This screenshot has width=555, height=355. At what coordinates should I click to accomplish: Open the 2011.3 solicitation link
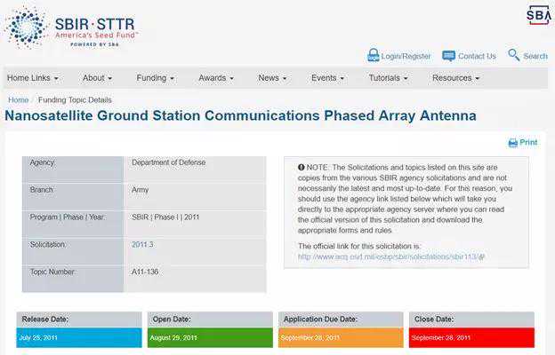(x=142, y=244)
